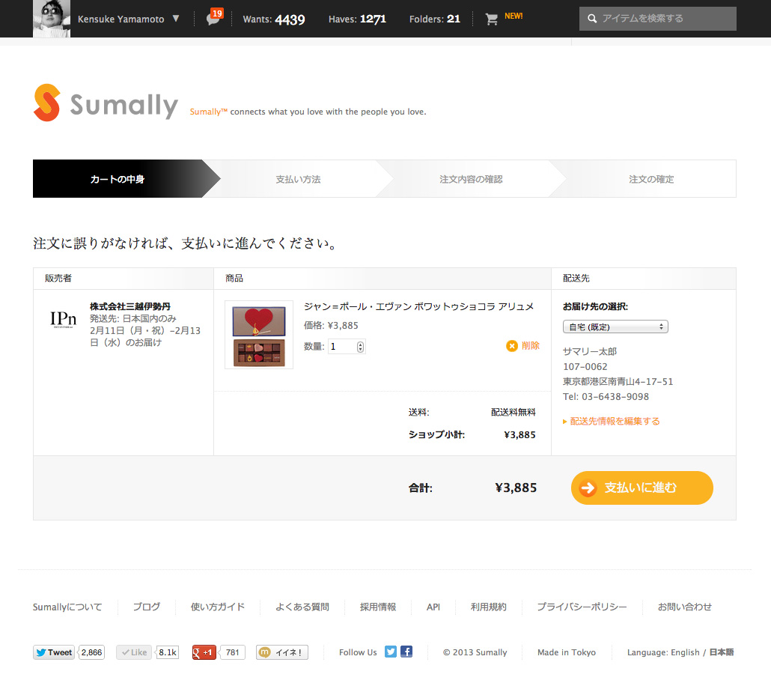Image resolution: width=771 pixels, height=686 pixels.
Task: Click the shopping cart icon
Action: 492,19
